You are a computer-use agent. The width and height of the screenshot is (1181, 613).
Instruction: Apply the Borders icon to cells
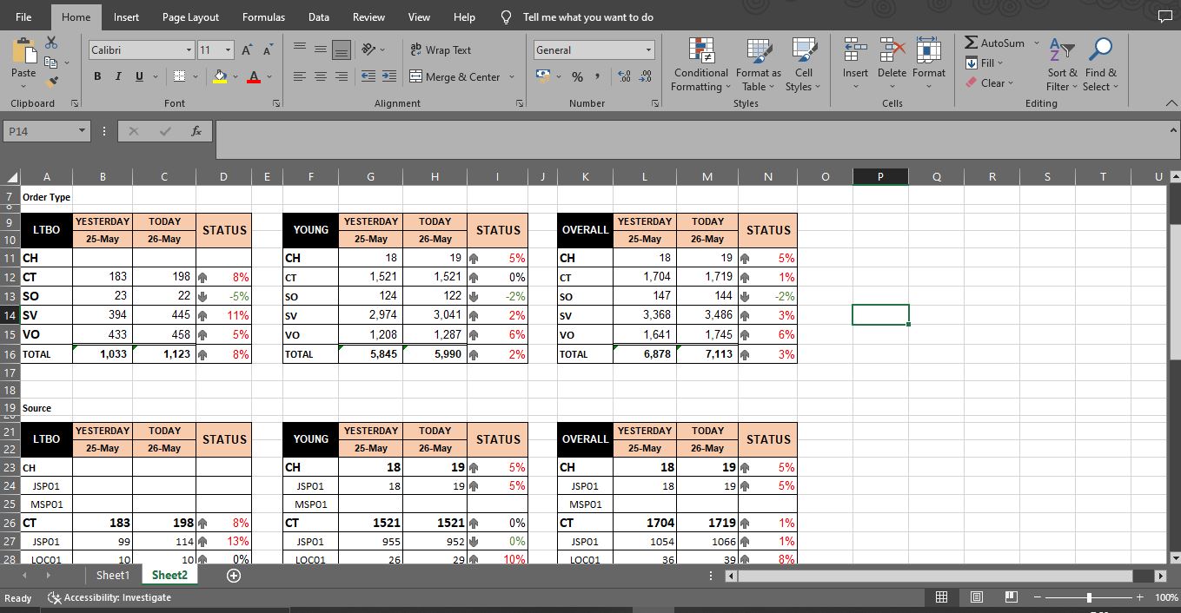pos(179,76)
